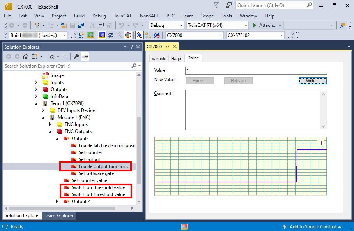
Task: Click the Pending Changes Filter clock icon
Action: click(x=52, y=56)
